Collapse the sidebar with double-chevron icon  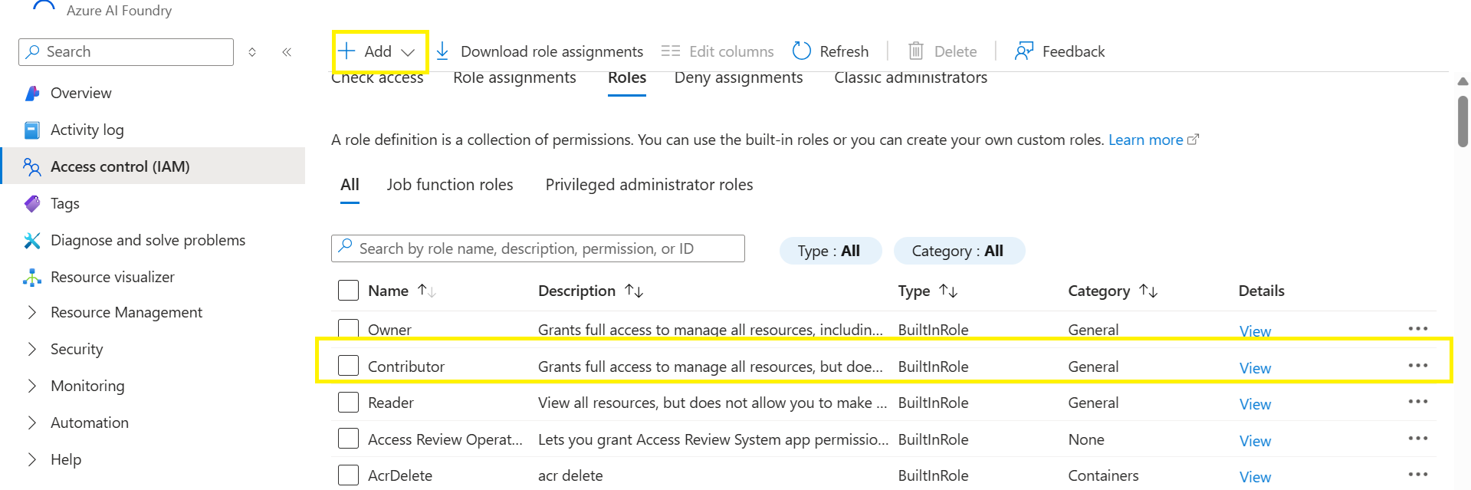coord(287,52)
